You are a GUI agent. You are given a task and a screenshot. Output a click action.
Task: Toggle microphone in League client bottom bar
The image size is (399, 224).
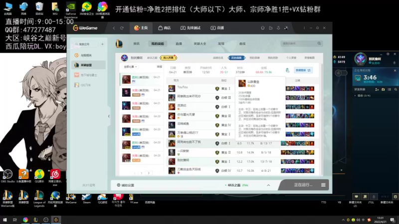pyautogui.click(x=374, y=196)
